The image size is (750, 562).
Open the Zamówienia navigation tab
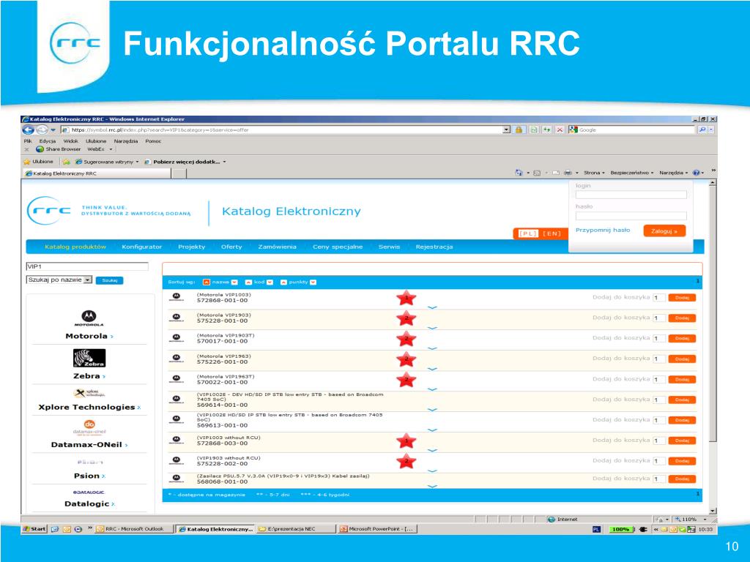click(277, 247)
